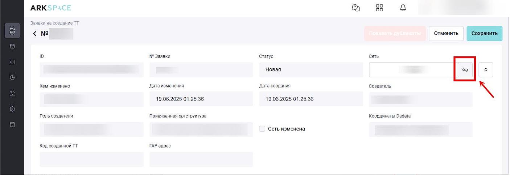The width and height of the screenshot is (510, 175).
Task: Click the panel layout sidebar icon
Action: (12, 62)
